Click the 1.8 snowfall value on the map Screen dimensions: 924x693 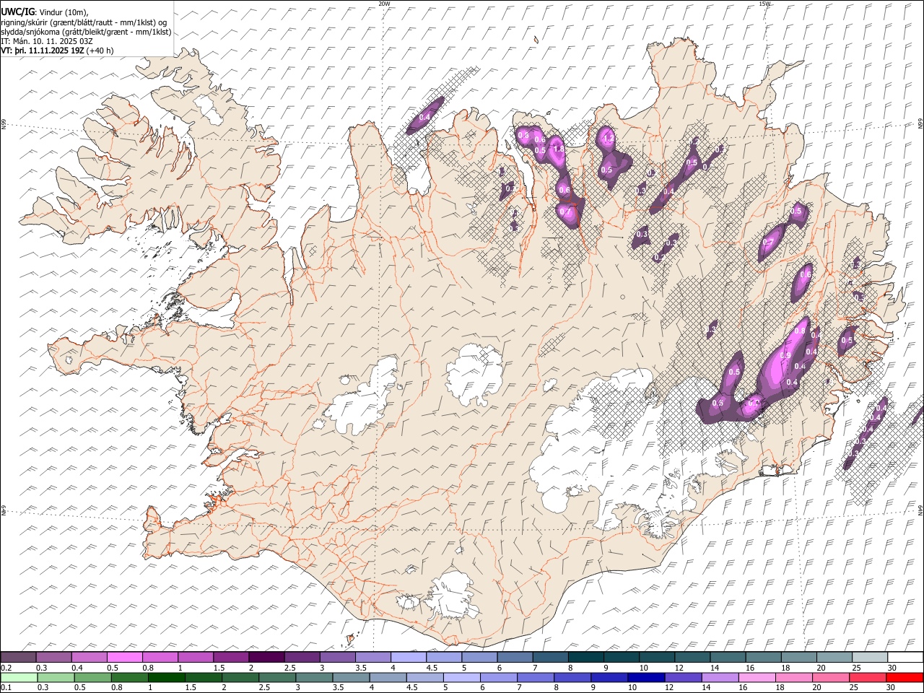[x=558, y=149]
